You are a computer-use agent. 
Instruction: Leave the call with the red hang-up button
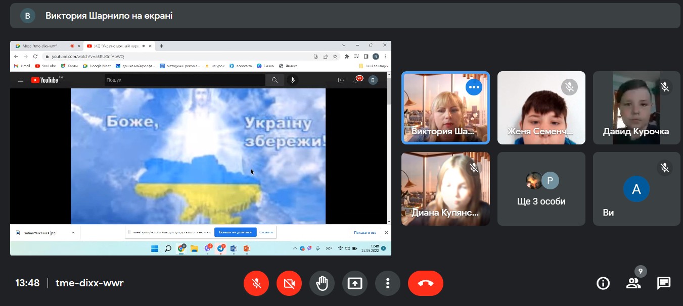[426, 283]
